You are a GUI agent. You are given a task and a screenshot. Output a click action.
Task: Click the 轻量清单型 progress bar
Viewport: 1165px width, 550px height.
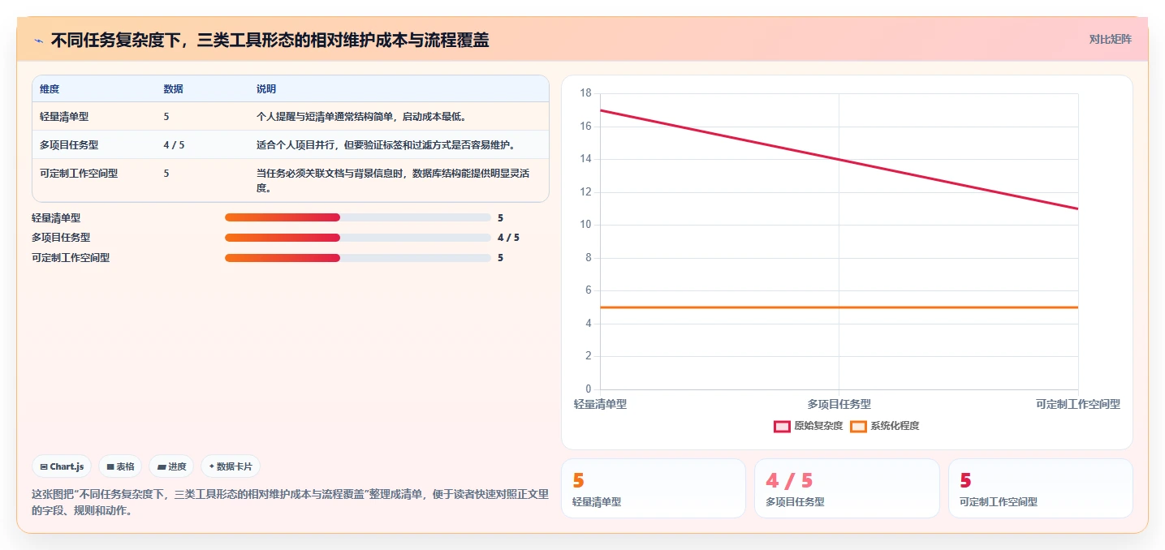pyautogui.click(x=358, y=217)
